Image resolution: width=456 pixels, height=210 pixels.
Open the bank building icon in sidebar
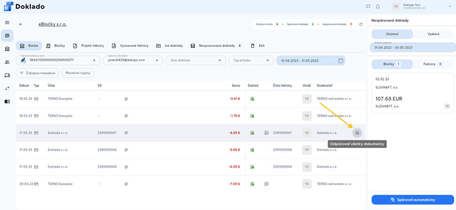tap(7, 49)
